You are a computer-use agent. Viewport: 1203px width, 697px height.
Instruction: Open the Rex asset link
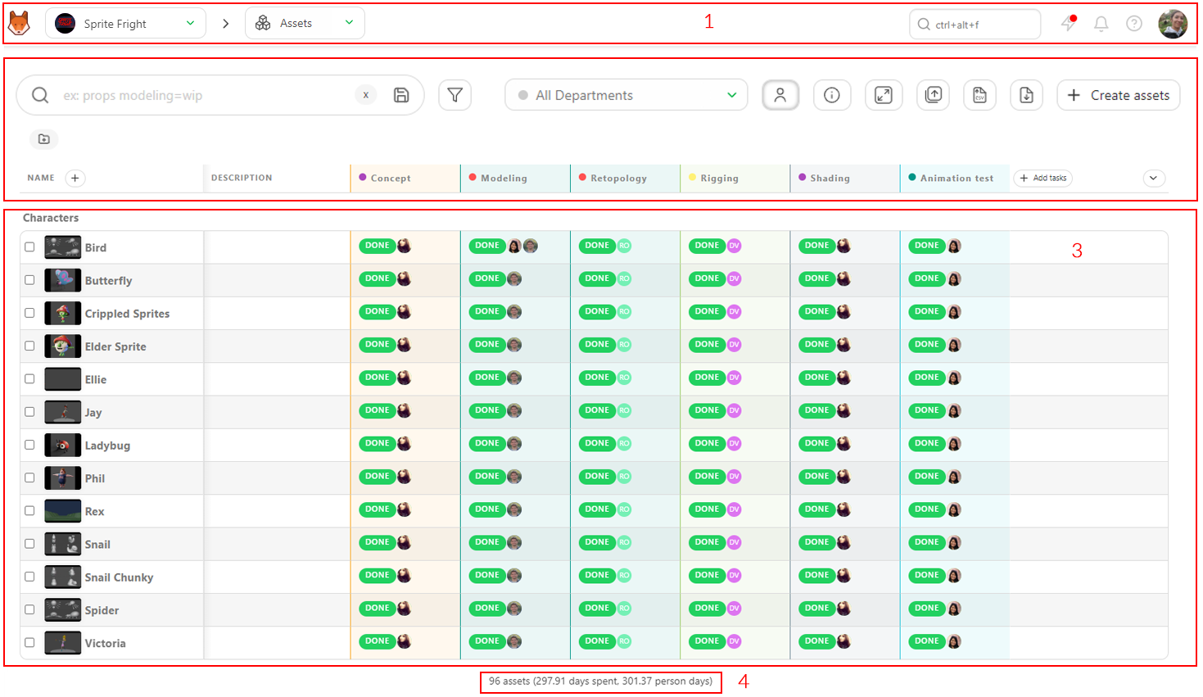pyautogui.click(x=95, y=511)
